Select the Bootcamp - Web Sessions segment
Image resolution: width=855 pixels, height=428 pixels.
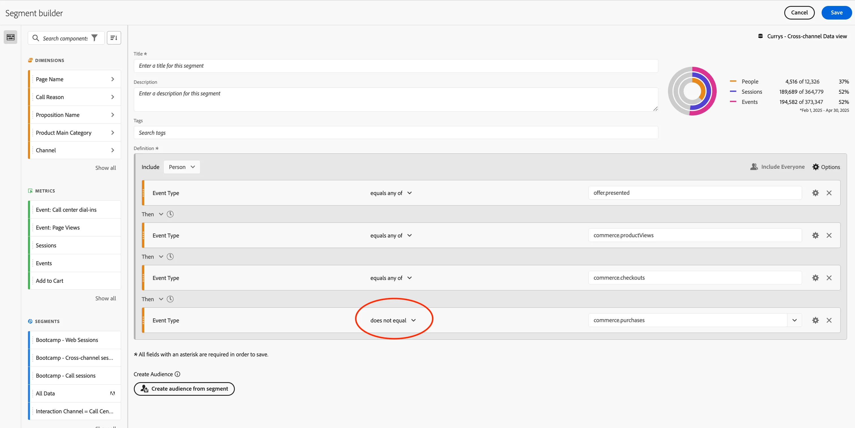point(75,340)
